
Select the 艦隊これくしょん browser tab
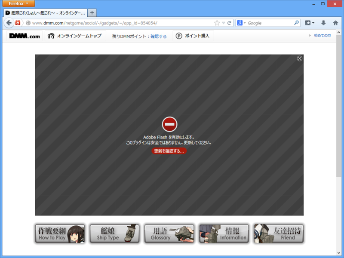click(x=45, y=13)
